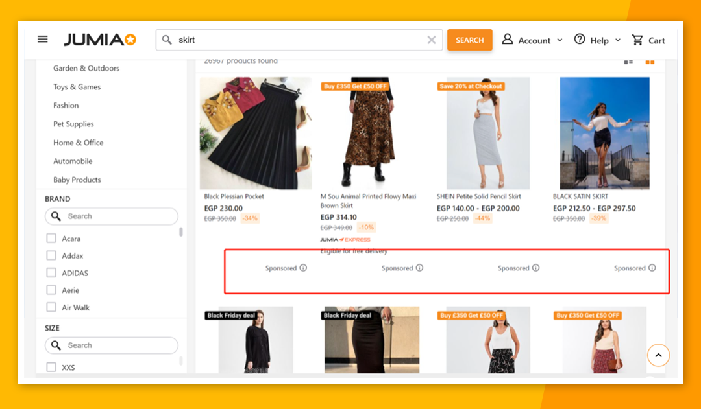The width and height of the screenshot is (701, 409).
Task: Click Buy £350 Get £50 OFF badge on leopard skirt
Action: 355,86
